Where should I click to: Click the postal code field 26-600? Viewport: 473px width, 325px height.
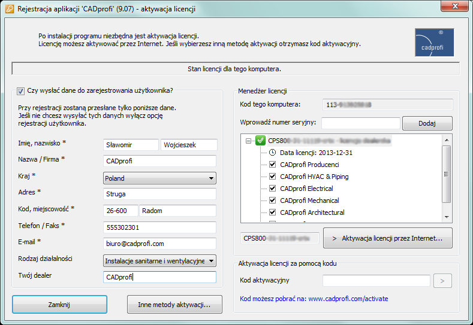120,211
